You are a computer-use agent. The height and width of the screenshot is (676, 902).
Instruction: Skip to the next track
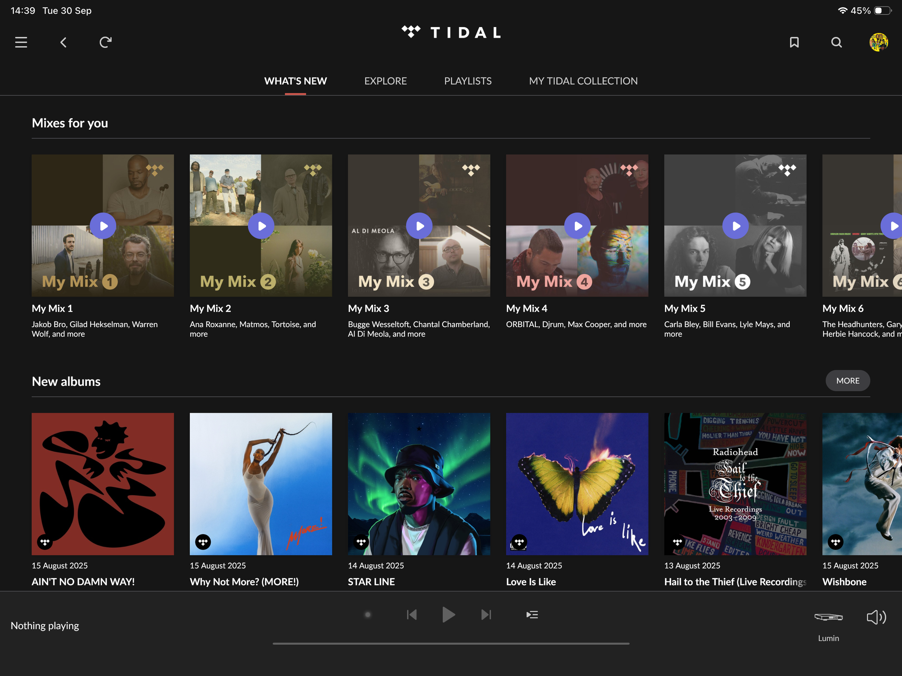pos(486,614)
